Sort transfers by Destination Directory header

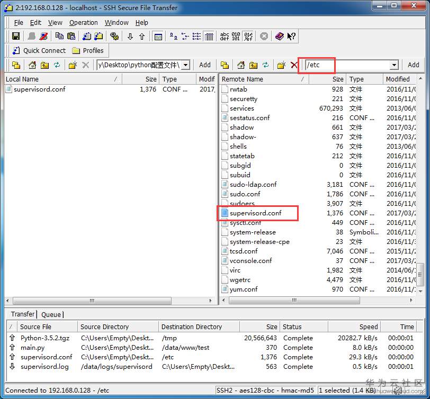point(199,327)
